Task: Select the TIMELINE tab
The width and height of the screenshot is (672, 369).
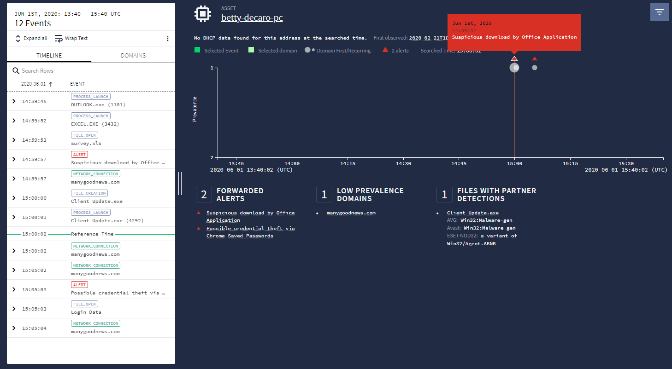Action: pos(48,55)
